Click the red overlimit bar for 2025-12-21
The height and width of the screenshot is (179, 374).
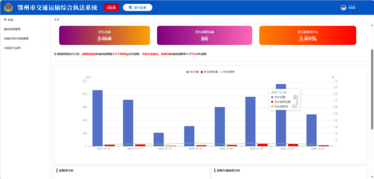(x=262, y=145)
